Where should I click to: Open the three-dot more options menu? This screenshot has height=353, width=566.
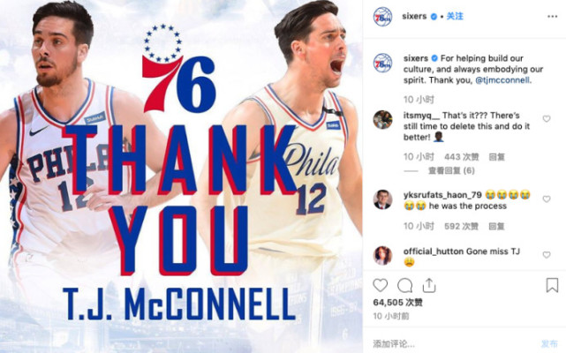[x=552, y=17]
